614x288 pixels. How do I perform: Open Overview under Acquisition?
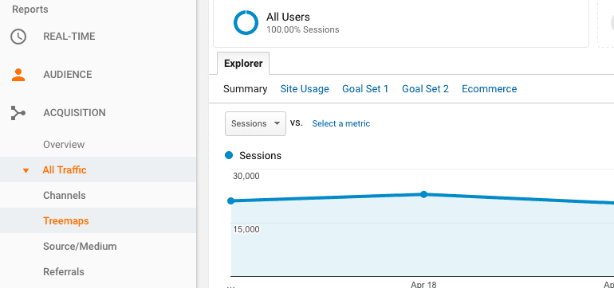point(64,145)
